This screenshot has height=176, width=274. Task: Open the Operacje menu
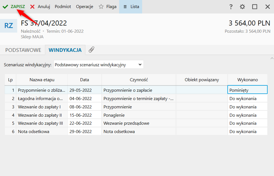(84, 7)
